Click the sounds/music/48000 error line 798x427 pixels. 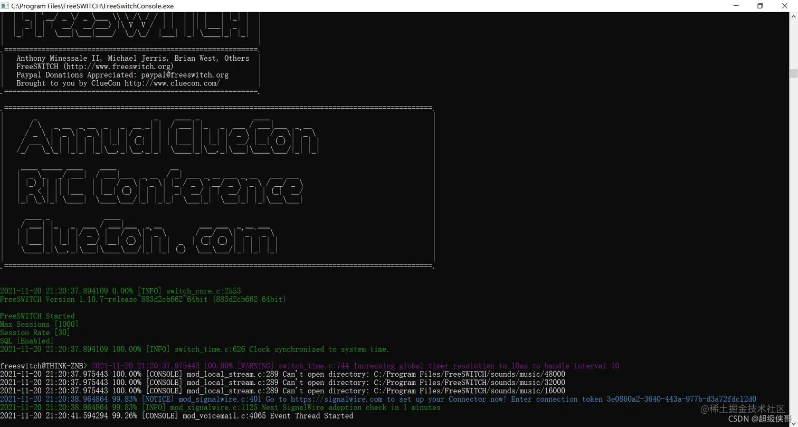(x=282, y=374)
